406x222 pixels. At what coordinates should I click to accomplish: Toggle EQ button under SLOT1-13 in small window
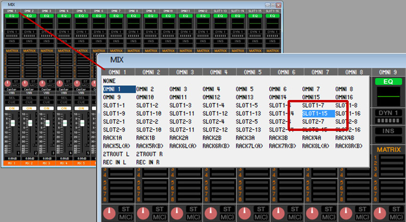(220, 16)
